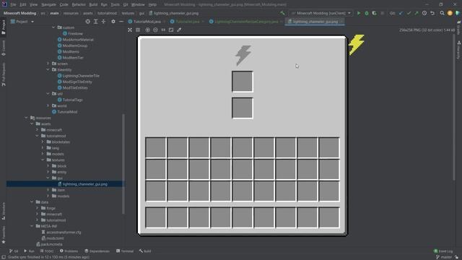Update project from Git
The height and width of the screenshot is (260, 462).
[401, 13]
